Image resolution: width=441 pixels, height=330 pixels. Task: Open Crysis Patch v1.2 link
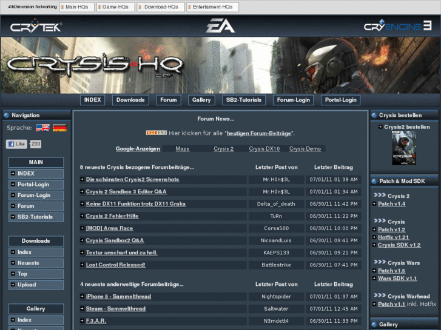391,229
